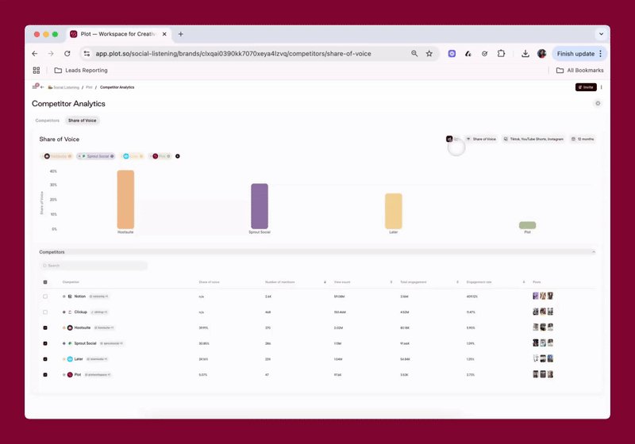This screenshot has width=635, height=444.
Task: Open the tab list chevron at browser top right
Action: coord(602,34)
